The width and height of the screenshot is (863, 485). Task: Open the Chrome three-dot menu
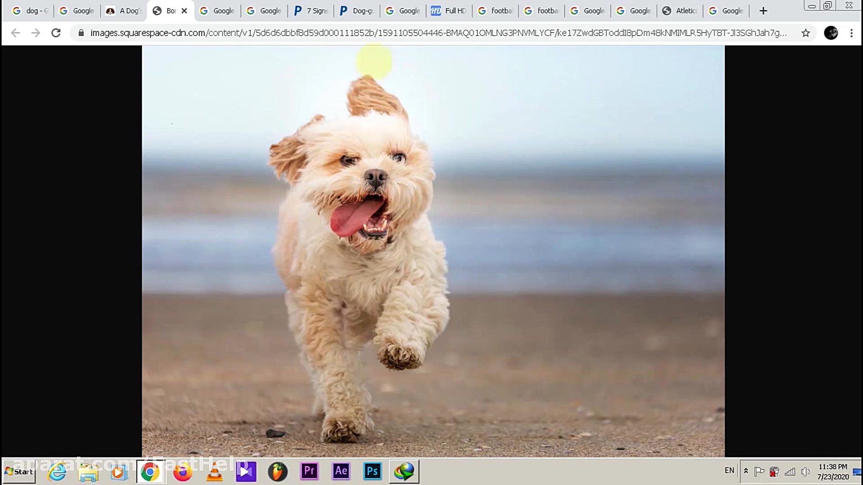pyautogui.click(x=851, y=33)
